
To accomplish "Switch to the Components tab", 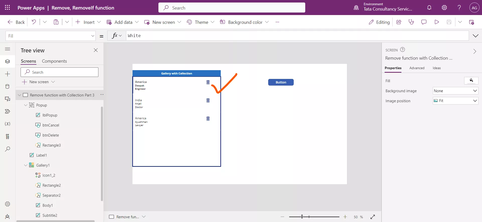I will (54, 61).
